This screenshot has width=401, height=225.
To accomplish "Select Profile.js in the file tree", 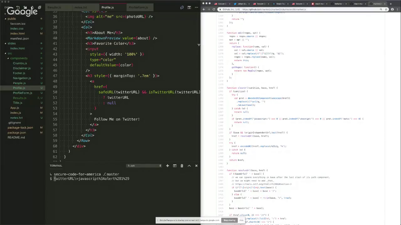I will point(19,88).
